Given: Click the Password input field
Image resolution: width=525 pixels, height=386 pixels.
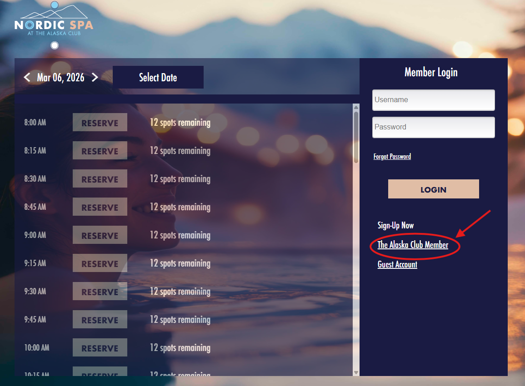Looking at the screenshot, I should (433, 127).
